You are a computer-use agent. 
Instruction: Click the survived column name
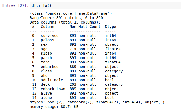point(50,36)
